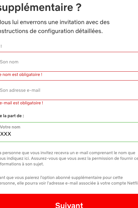Focus the "Son adresse e-mail" input field

69,90
